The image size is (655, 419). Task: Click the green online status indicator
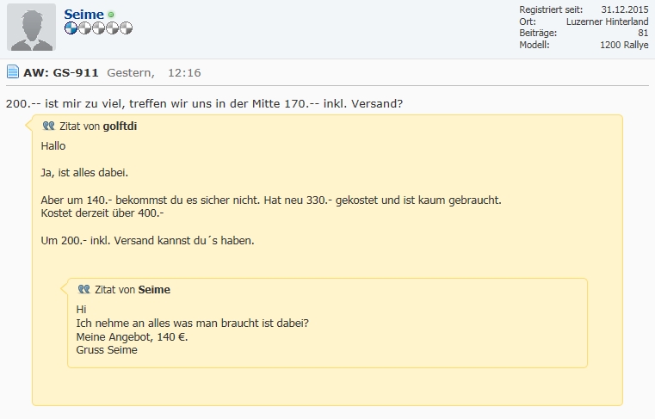[x=111, y=15]
